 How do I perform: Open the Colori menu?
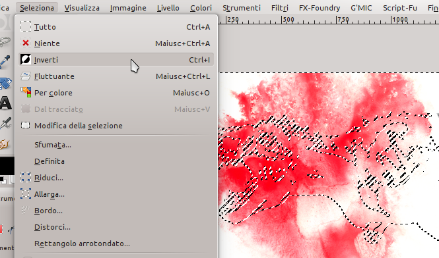[201, 8]
